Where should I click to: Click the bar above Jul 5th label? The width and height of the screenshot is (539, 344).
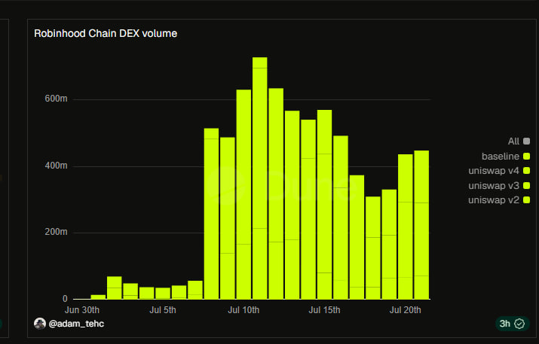click(x=163, y=293)
